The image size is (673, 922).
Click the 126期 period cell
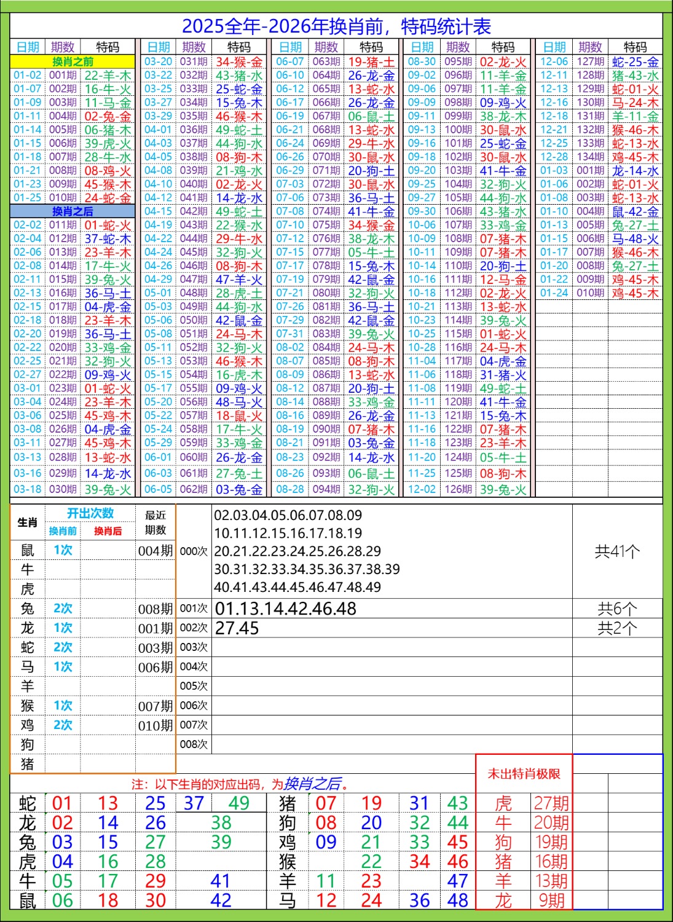[x=458, y=490]
